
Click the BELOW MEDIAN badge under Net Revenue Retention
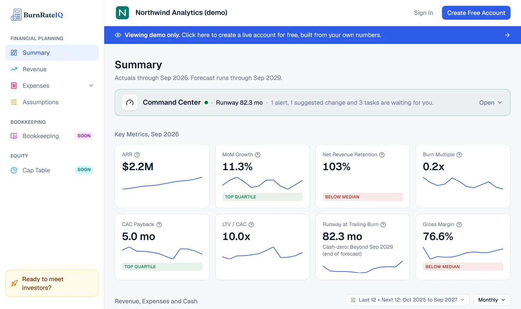coord(362,197)
